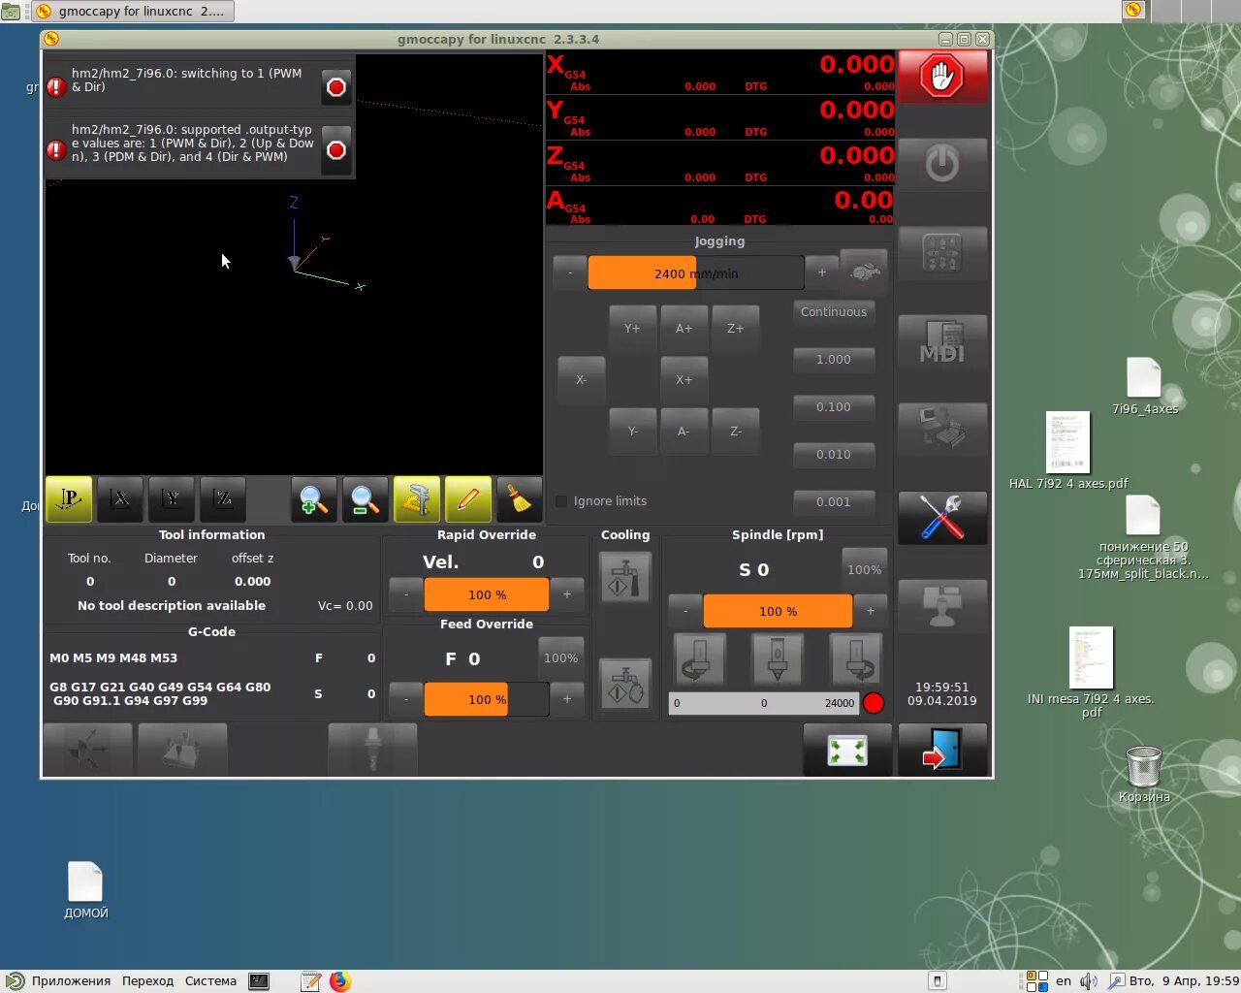The height and width of the screenshot is (993, 1241).
Task: Toggle flood coolant button
Action: tap(625, 577)
